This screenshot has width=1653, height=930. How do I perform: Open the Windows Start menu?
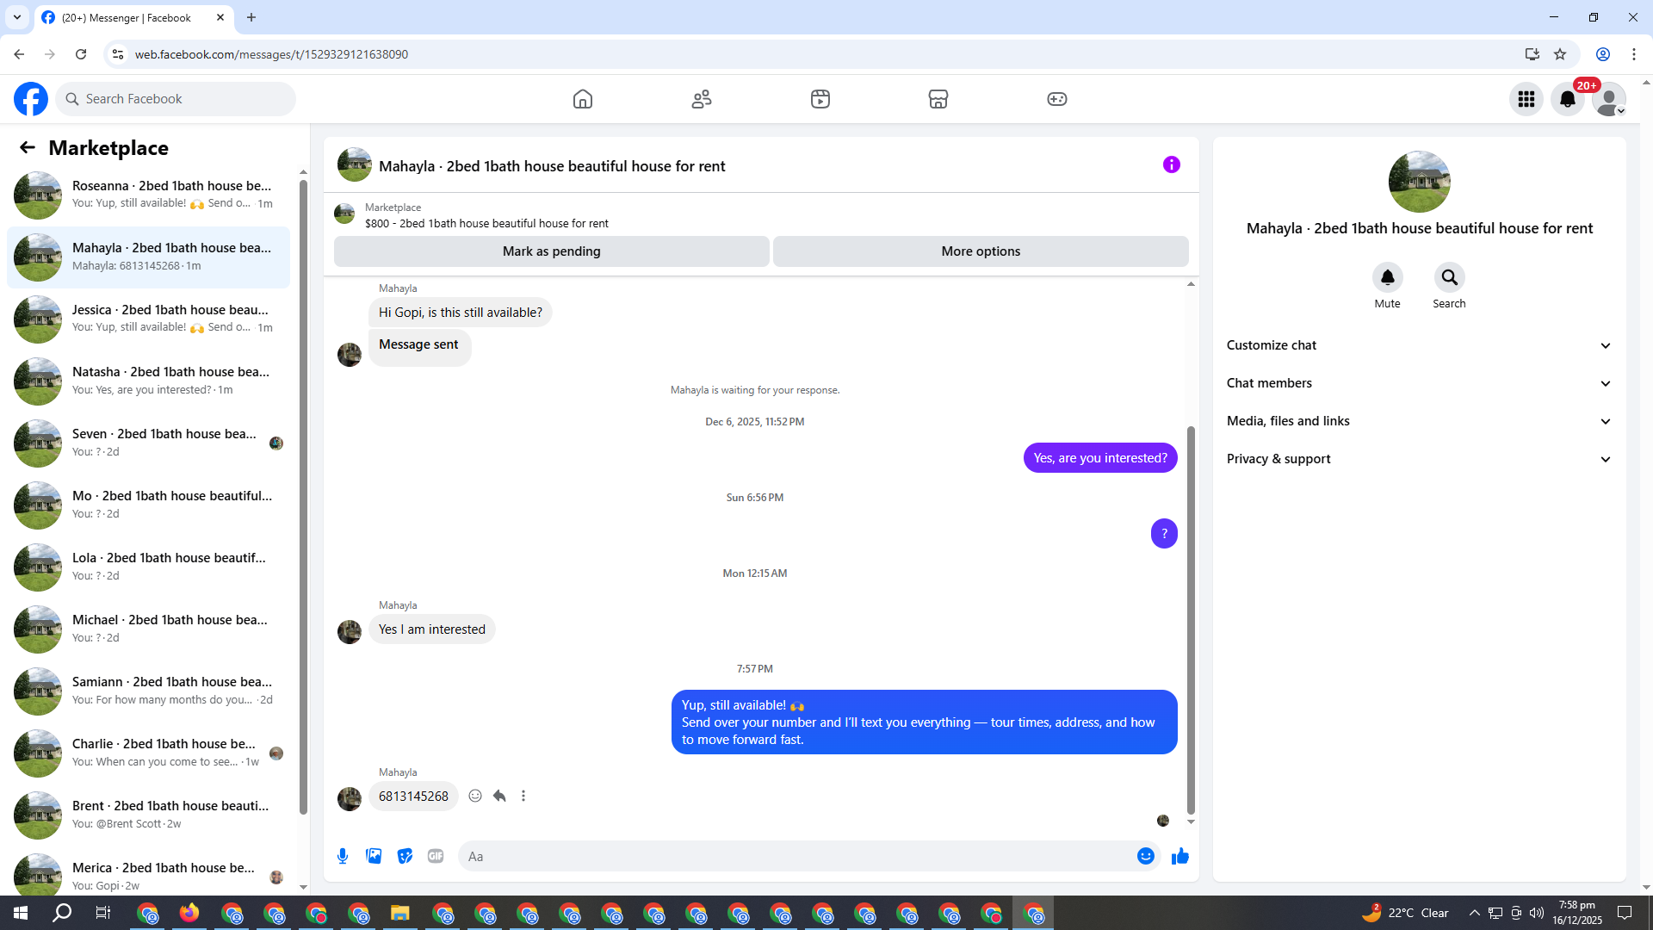click(21, 913)
